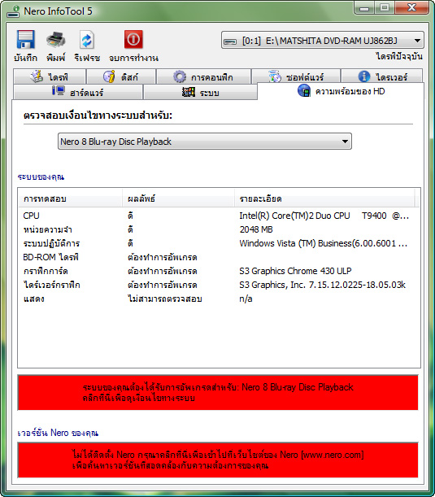Click the Print printer icon
Image resolution: width=435 pixels, height=497 pixels.
(x=55, y=40)
